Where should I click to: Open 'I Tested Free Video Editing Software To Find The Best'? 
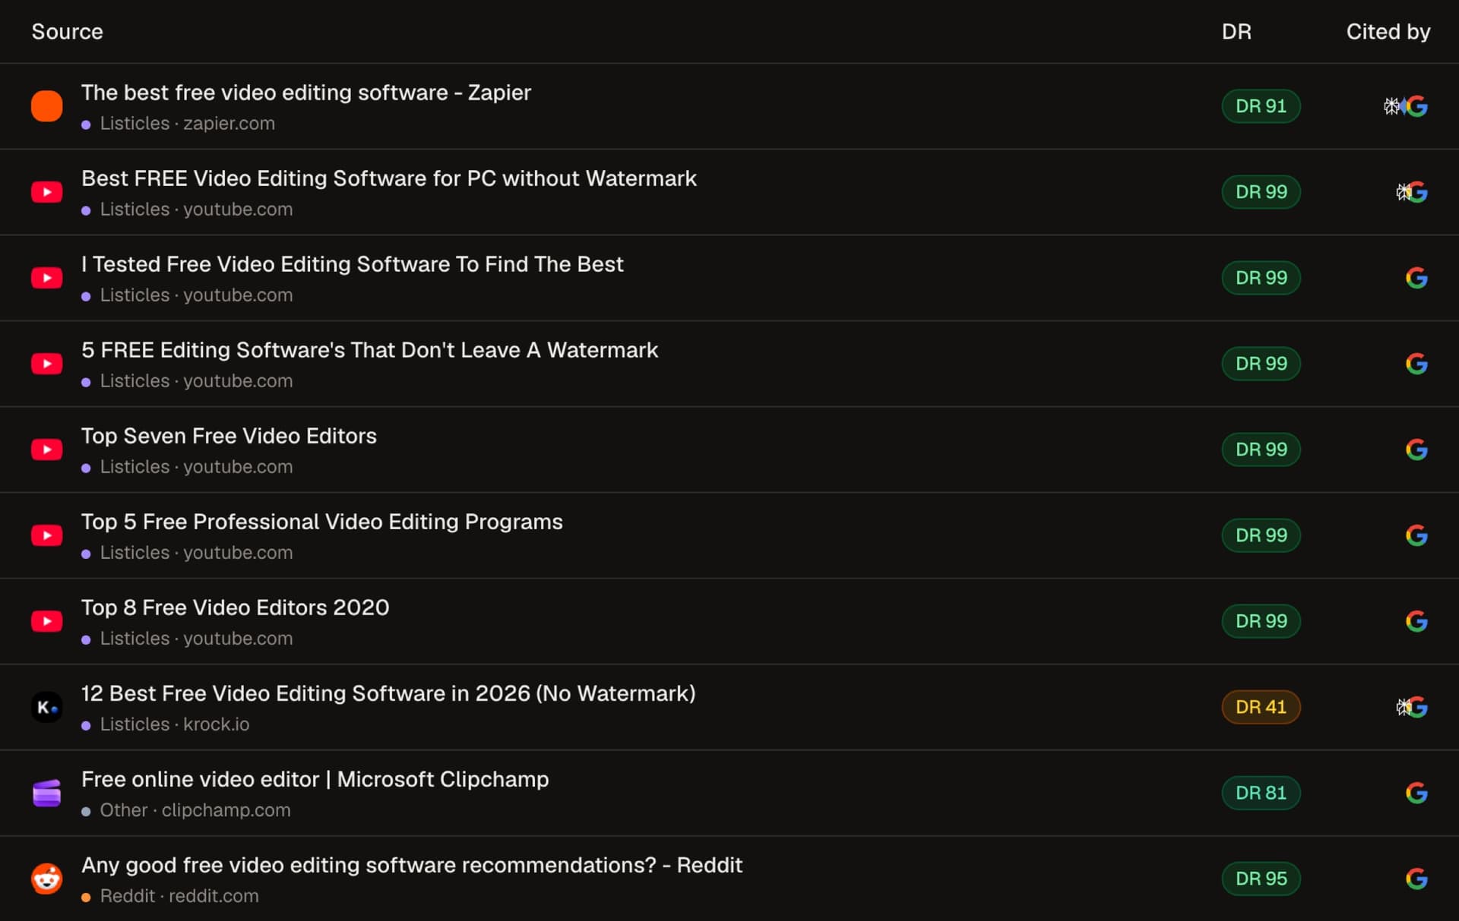click(x=353, y=264)
